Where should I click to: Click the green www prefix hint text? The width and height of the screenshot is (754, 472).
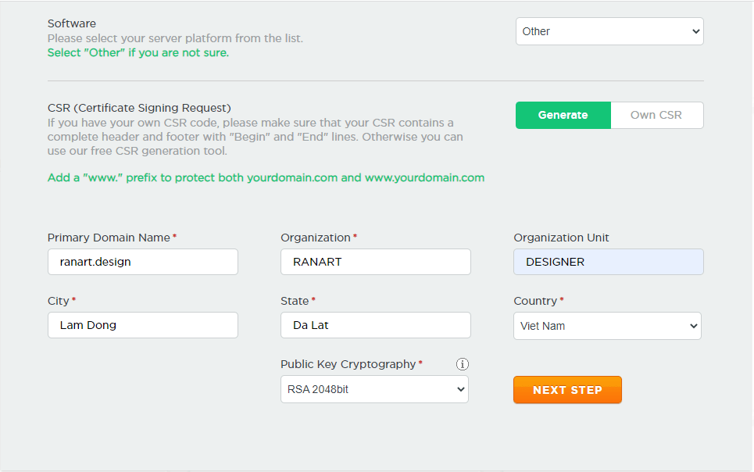266,177
